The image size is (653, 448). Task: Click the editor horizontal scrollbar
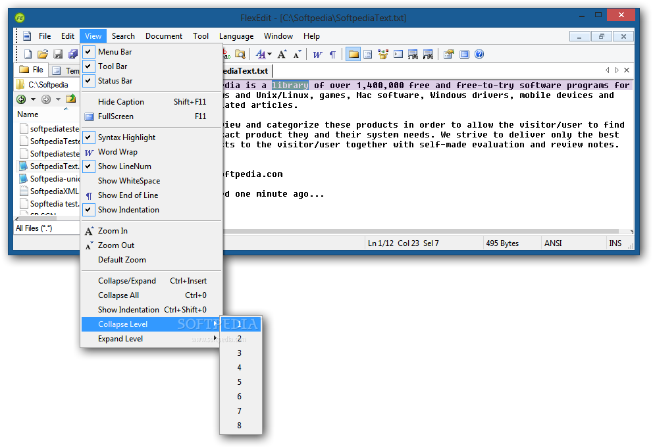(421, 232)
